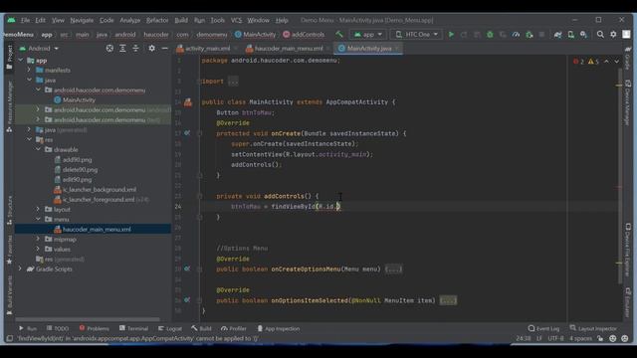The width and height of the screenshot is (637, 358).
Task: Click the Apply Changes icon in toolbar
Action: 464,35
